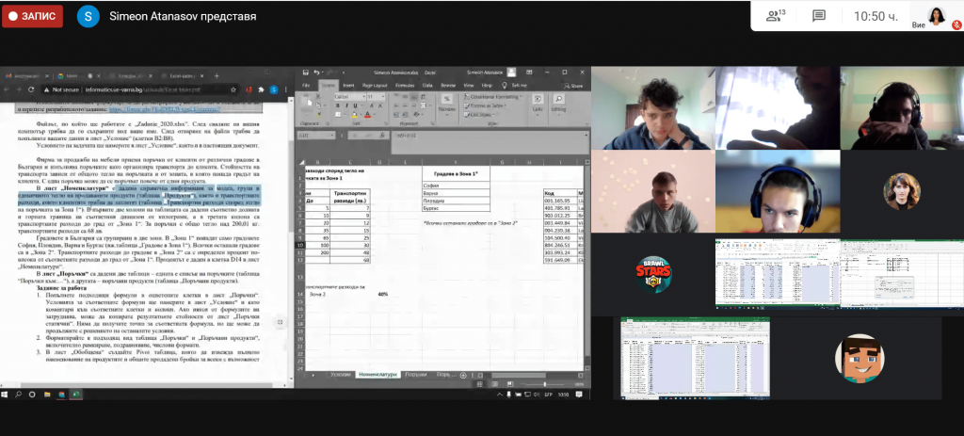Reload the page in Chrome

tap(31, 89)
